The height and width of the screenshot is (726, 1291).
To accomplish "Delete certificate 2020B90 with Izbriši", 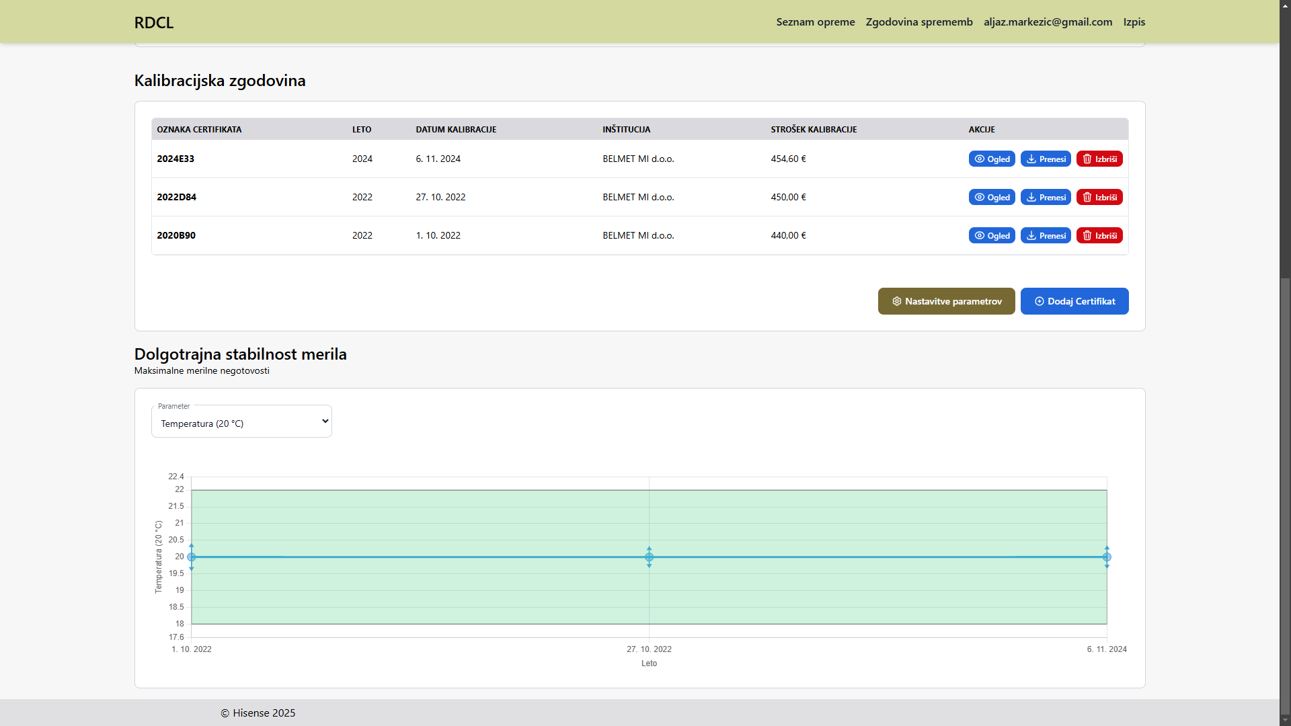I will coord(1099,235).
